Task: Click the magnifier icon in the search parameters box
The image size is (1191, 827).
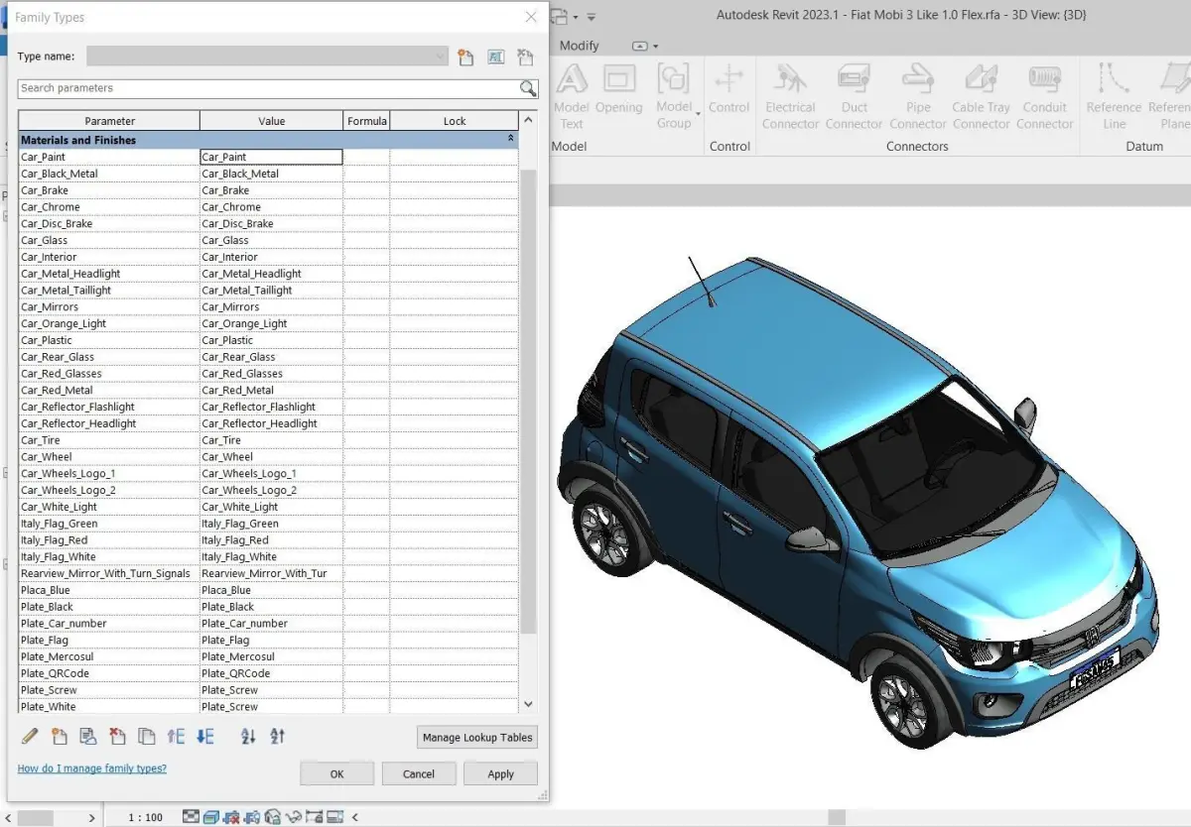Action: [528, 88]
